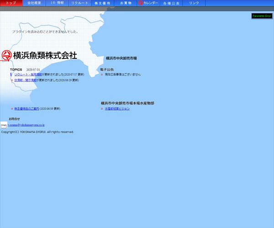Open the トップ navigation tab
This screenshot has height=228, width=274.
click(x=11, y=3)
